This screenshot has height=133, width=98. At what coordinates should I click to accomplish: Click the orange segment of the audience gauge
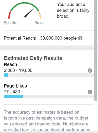pos(40,15)
